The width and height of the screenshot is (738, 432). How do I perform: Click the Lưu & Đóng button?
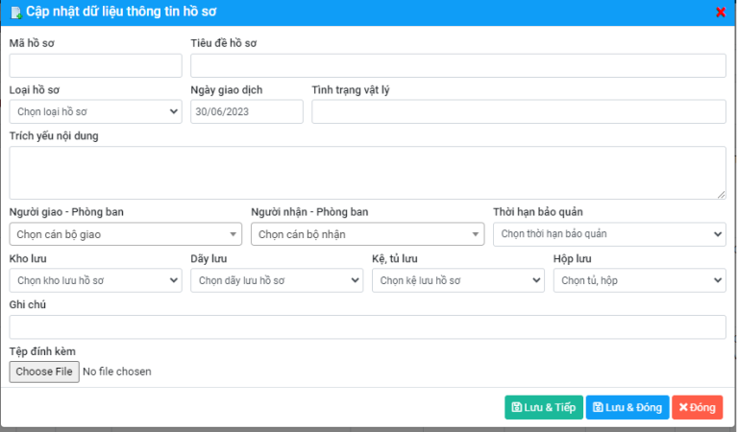(x=627, y=407)
